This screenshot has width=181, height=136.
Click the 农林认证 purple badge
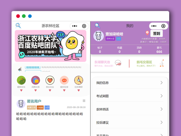110,39
